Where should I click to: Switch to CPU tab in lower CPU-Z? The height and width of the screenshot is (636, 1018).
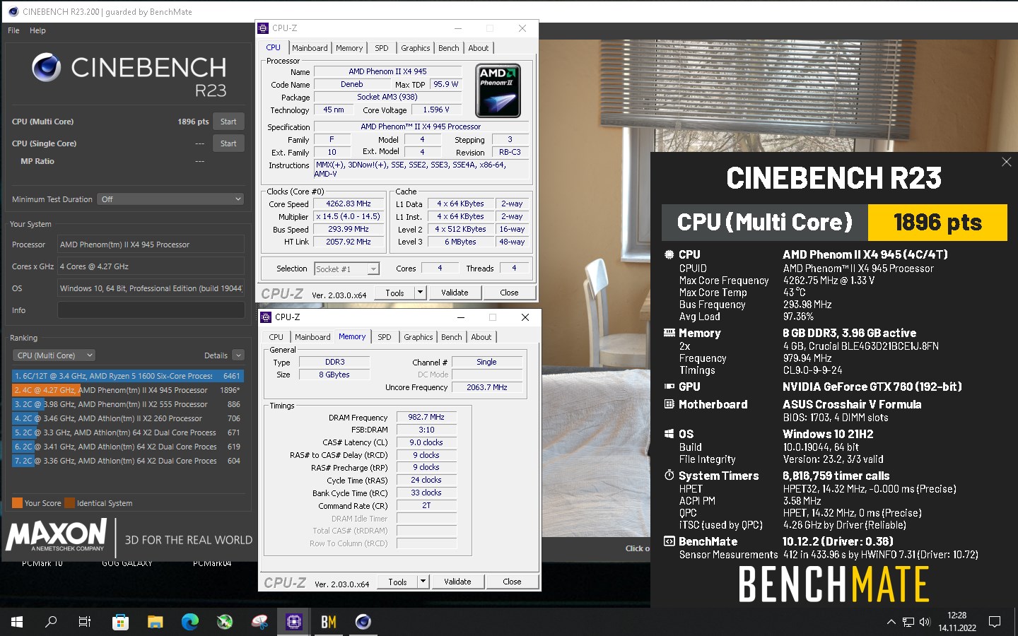(x=276, y=337)
